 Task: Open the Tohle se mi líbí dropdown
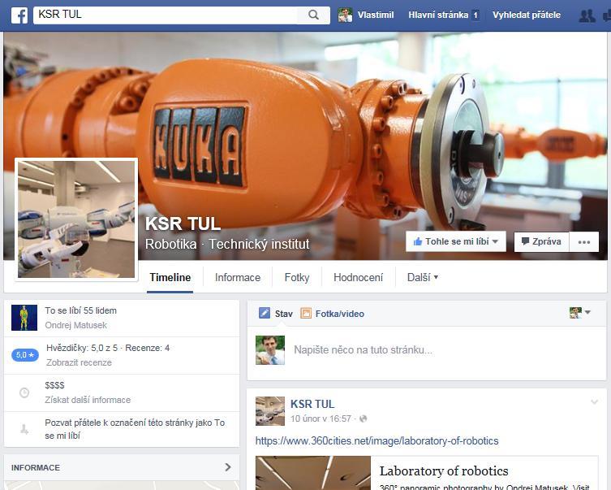tap(456, 241)
